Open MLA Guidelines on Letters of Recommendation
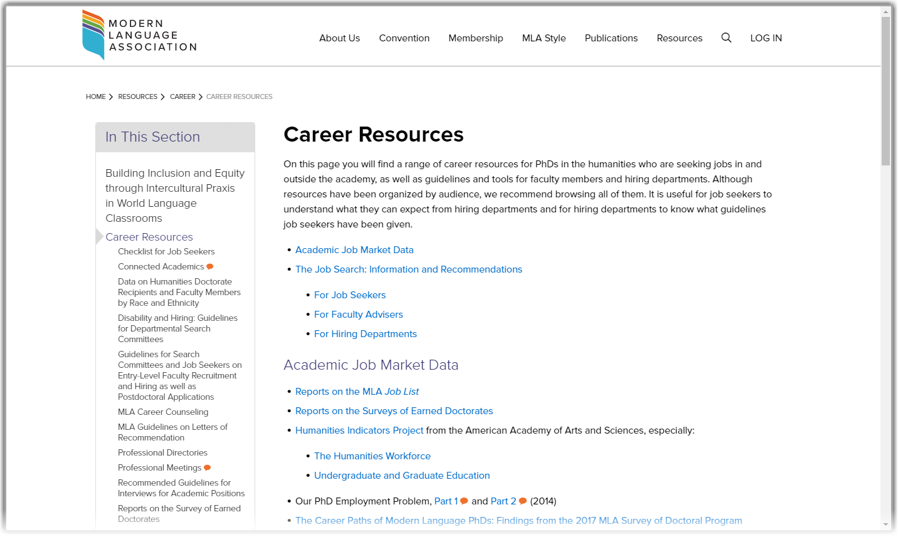Image resolution: width=898 pixels, height=537 pixels. pos(172,432)
